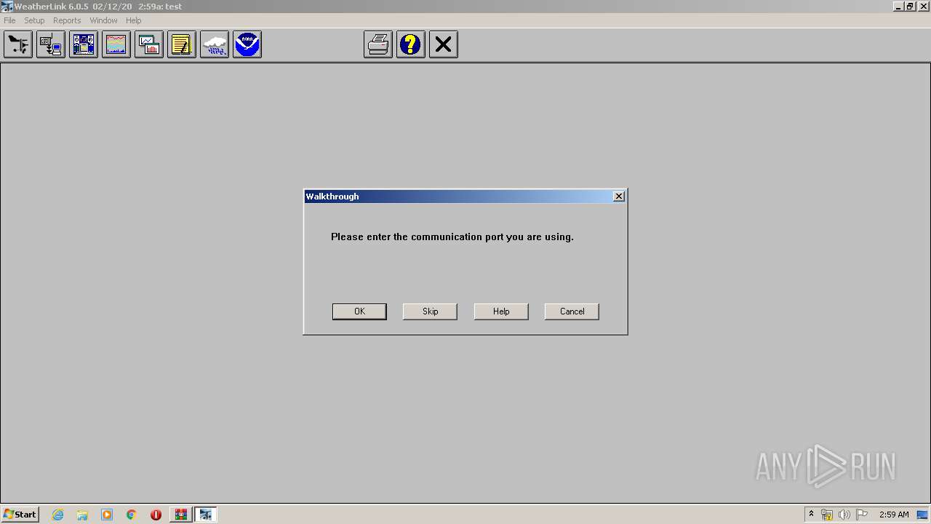Click Help in the Walkthrough dialog
931x524 pixels.
tap(501, 311)
